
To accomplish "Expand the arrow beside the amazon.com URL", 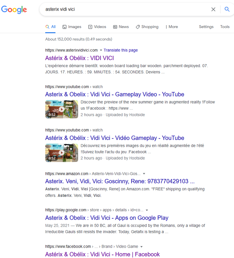I will click(144, 174).
